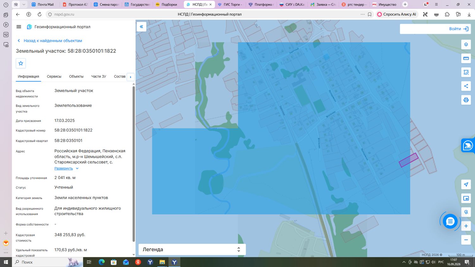The image size is (475, 267).
Task: Open the Части ЗУ tab
Action: point(99,77)
